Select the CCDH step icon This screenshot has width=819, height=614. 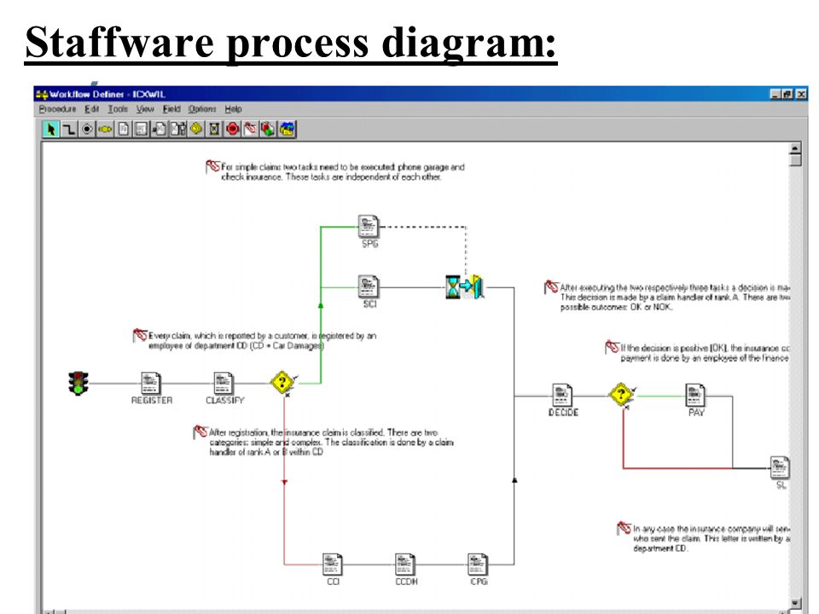tap(405, 565)
